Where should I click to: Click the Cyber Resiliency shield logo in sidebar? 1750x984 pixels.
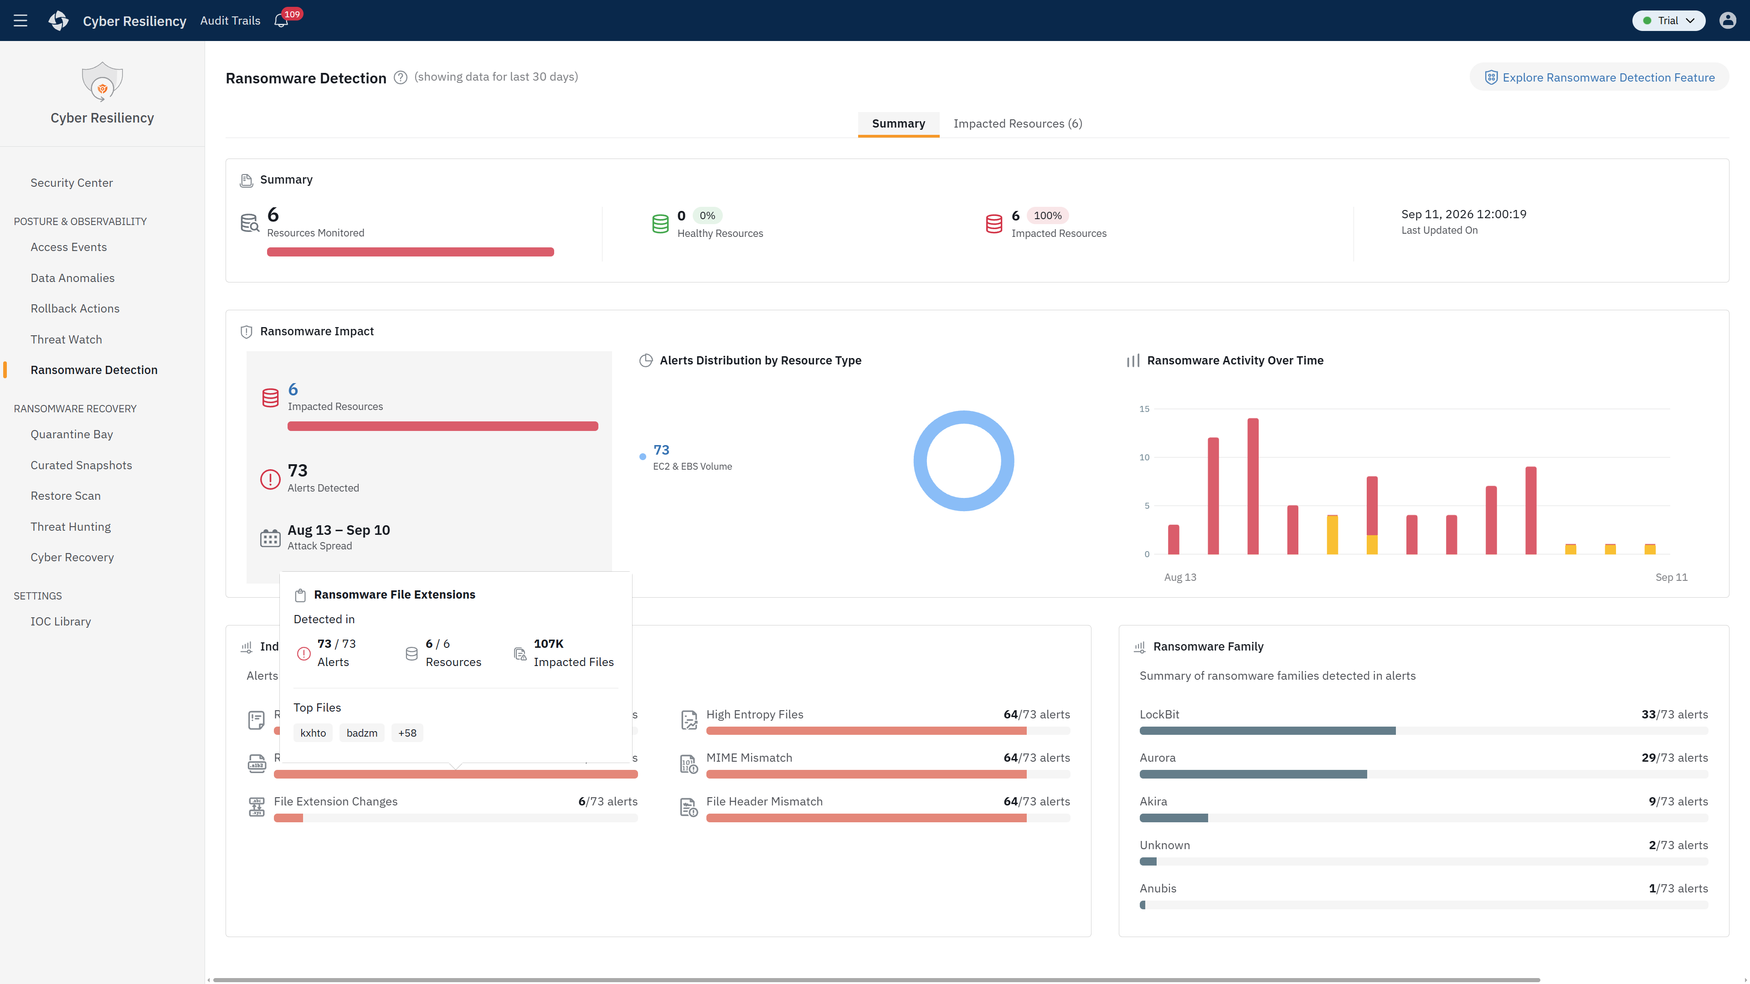(102, 82)
